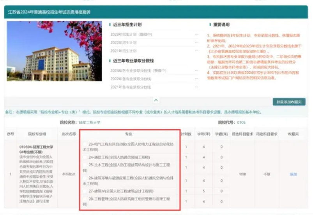The image size is (313, 215).
Task: Click ellipsis icon beside 2023年各专业录取分数线
Action: [196, 70]
